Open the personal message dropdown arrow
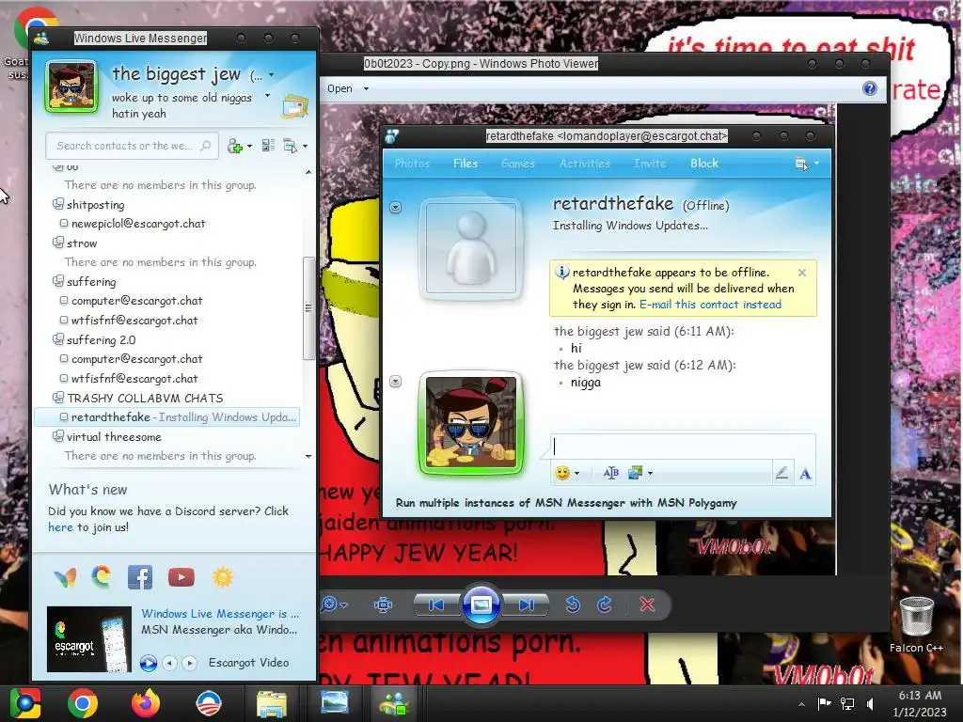Image resolution: width=963 pixels, height=722 pixels. (267, 96)
